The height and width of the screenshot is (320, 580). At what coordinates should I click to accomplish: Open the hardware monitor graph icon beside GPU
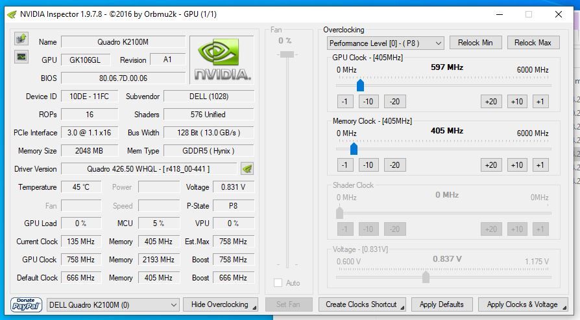21,57
